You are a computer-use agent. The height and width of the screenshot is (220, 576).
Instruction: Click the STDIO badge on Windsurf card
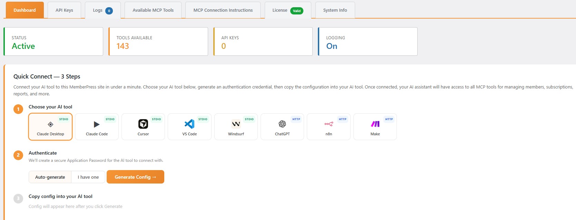point(249,119)
